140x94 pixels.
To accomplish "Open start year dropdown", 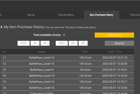I will point(24,43).
